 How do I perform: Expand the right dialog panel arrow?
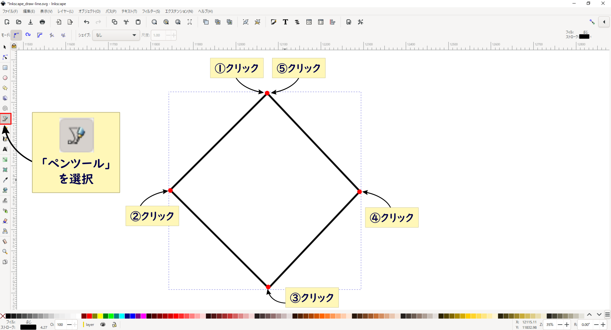point(604,22)
